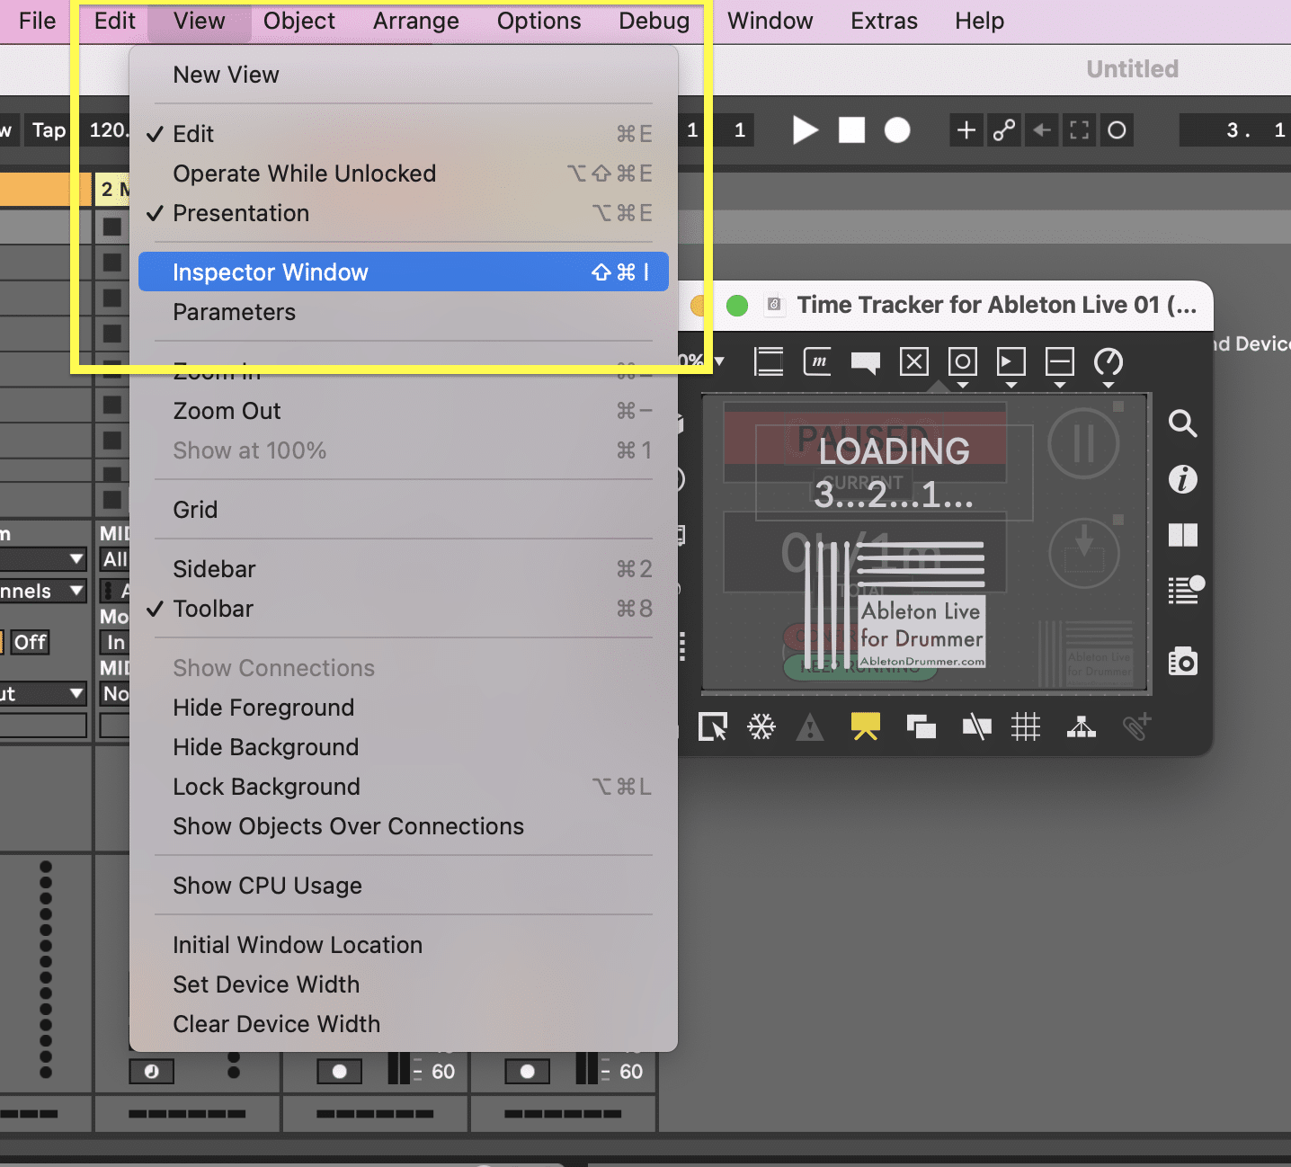Open the Inspector via the 'i' icon

pyautogui.click(x=1182, y=479)
